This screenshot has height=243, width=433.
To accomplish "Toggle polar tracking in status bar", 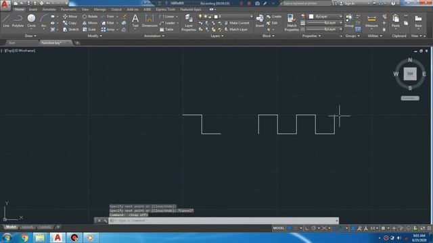I will (x=313, y=228).
